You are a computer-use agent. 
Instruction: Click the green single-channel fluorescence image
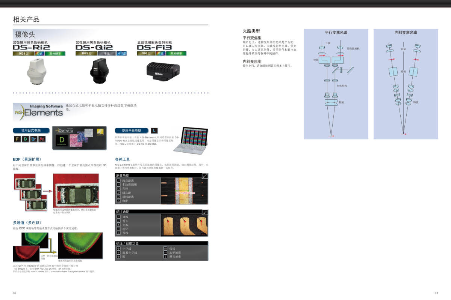(35, 241)
